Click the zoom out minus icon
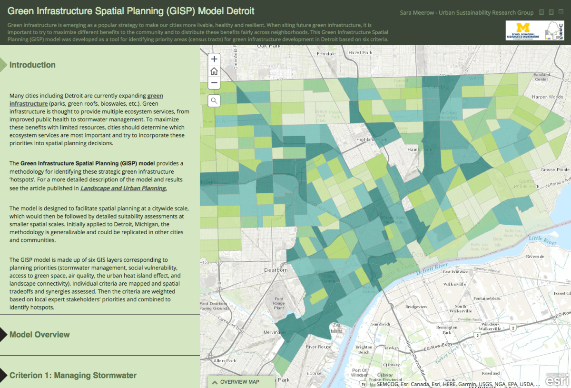The width and height of the screenshot is (571, 388). (x=214, y=83)
